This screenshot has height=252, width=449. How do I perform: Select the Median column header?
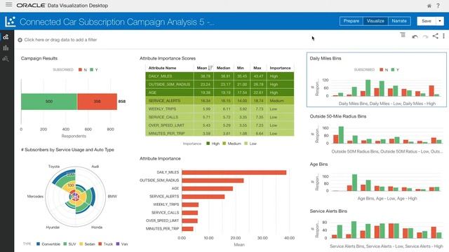coord(223,68)
